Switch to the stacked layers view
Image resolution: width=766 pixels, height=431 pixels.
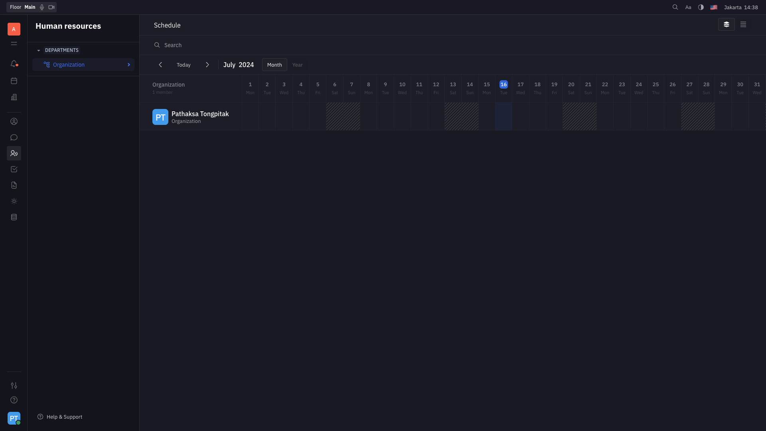point(726,24)
